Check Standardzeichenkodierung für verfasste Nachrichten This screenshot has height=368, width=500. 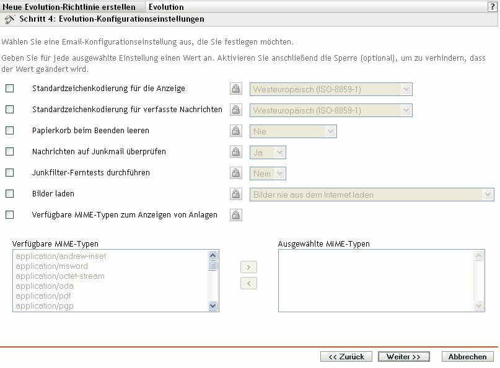9,110
